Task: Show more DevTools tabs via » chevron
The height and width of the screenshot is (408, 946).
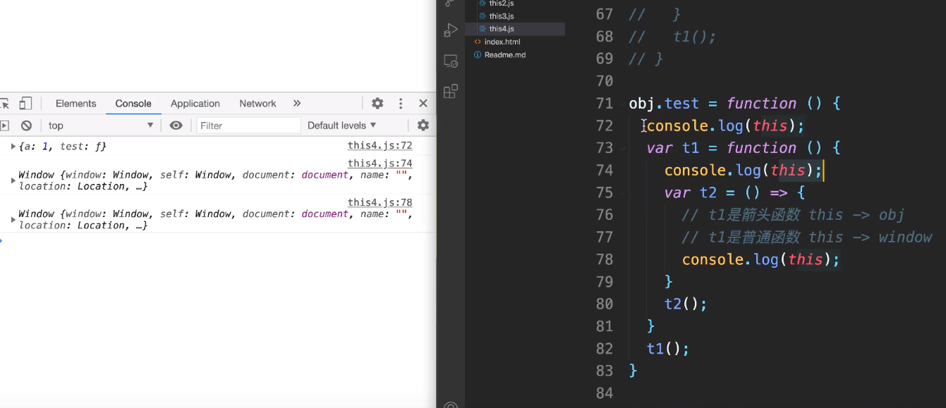Action: click(297, 104)
